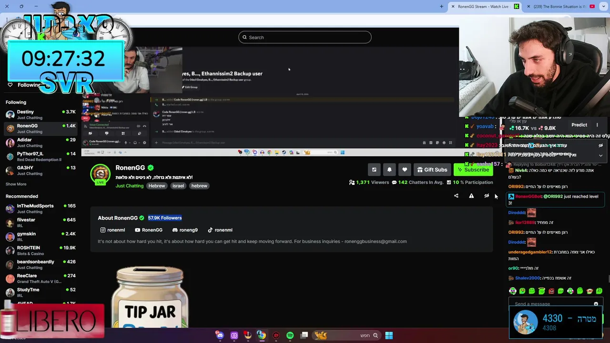Open Google Chrome from taskbar
This screenshot has width=610, height=343.
click(x=262, y=335)
